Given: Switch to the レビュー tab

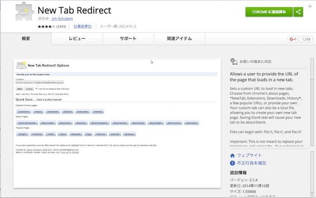Looking at the screenshot, I should click(x=77, y=39).
